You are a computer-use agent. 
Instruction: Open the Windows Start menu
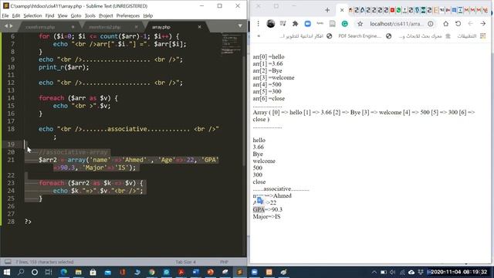pyautogui.click(x=6, y=272)
